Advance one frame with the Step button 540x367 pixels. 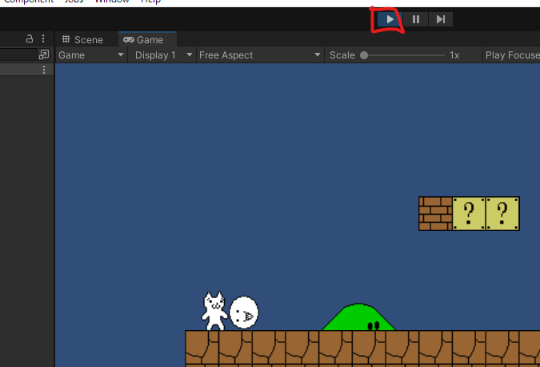(441, 19)
